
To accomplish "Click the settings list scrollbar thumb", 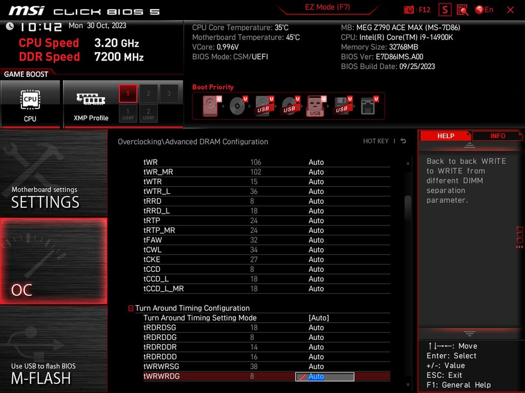I will 408,208.
